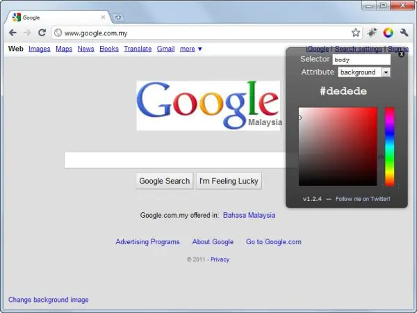Maximize the browser window

click(x=383, y=6)
